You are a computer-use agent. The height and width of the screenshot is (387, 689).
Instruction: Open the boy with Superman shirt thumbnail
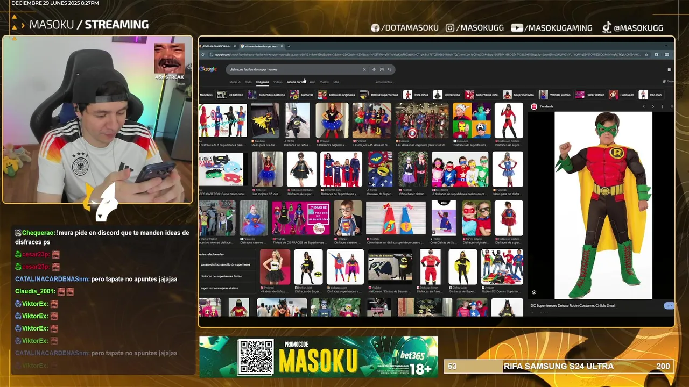[348, 218]
